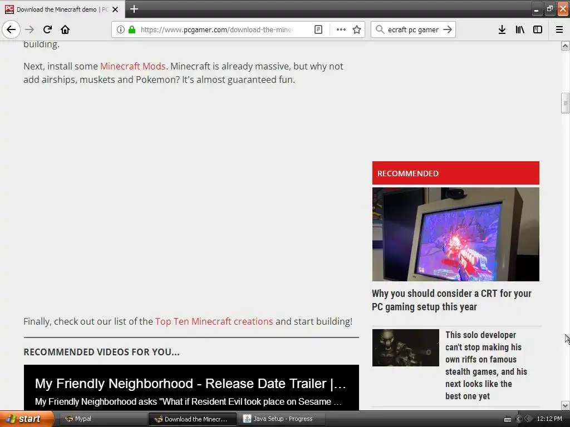Open a new browser tab
This screenshot has width=570, height=427.
tap(134, 9)
